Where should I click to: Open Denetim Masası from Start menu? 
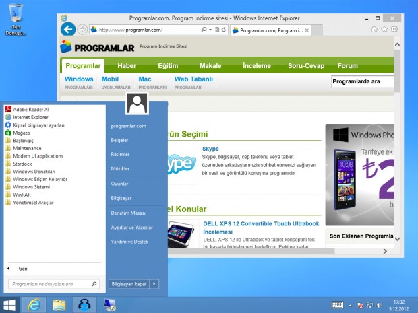[128, 213]
